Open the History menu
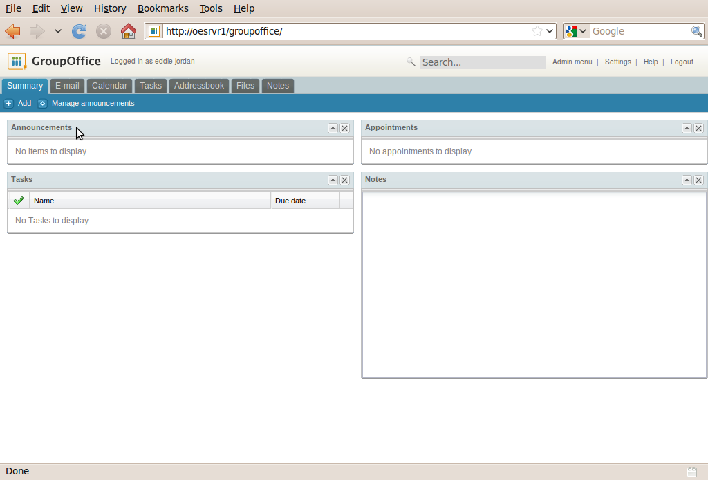The image size is (708, 480). pyautogui.click(x=110, y=8)
